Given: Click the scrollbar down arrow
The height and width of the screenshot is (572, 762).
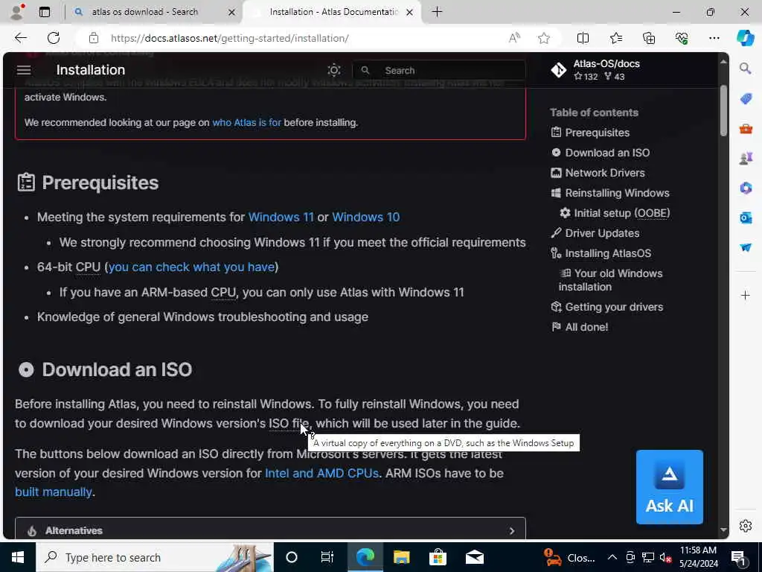Looking at the screenshot, I should click(723, 530).
